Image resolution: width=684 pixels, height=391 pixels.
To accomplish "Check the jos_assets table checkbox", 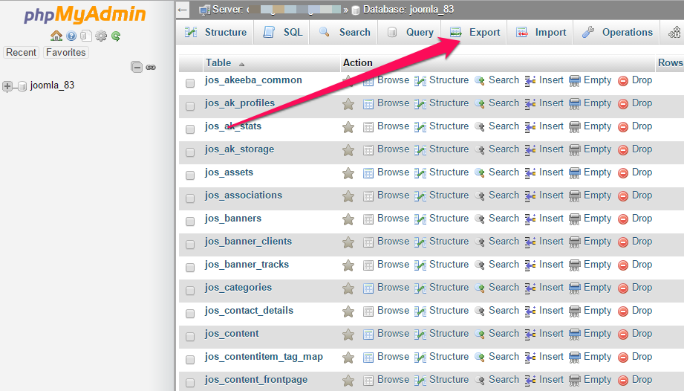I will 190,175.
